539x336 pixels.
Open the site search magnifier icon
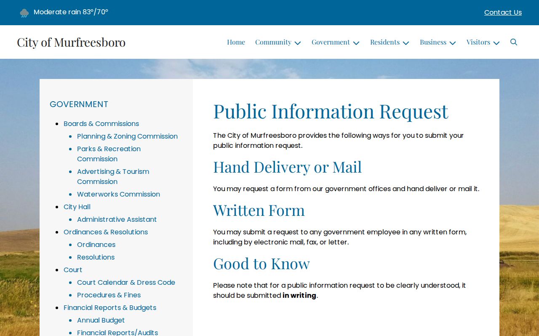pos(514,42)
